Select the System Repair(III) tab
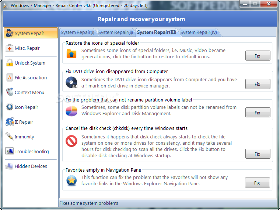280x210 pixels. coord(157,32)
